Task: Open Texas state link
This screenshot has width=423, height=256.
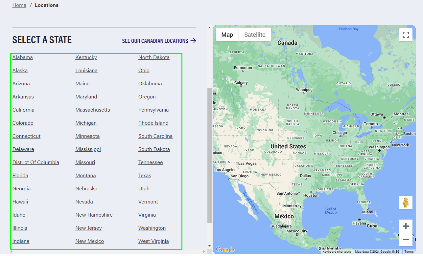Action: click(x=145, y=176)
